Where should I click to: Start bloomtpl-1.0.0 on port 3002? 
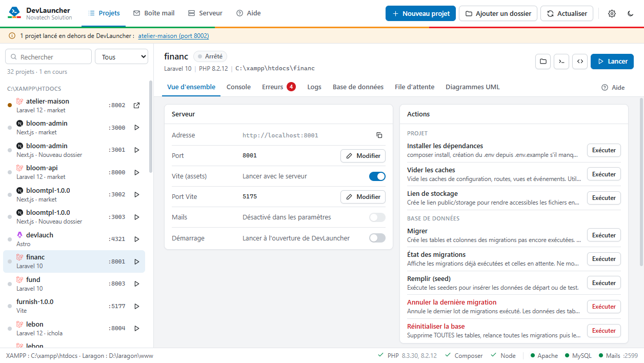tap(136, 194)
